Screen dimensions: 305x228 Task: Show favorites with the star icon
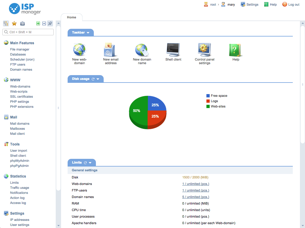pyautogui.click(x=14, y=23)
